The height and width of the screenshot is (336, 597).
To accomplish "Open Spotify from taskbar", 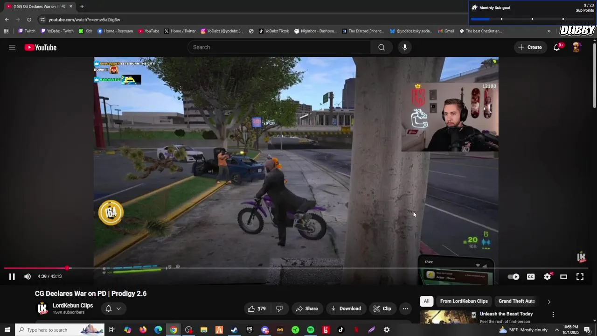I will click(311, 330).
